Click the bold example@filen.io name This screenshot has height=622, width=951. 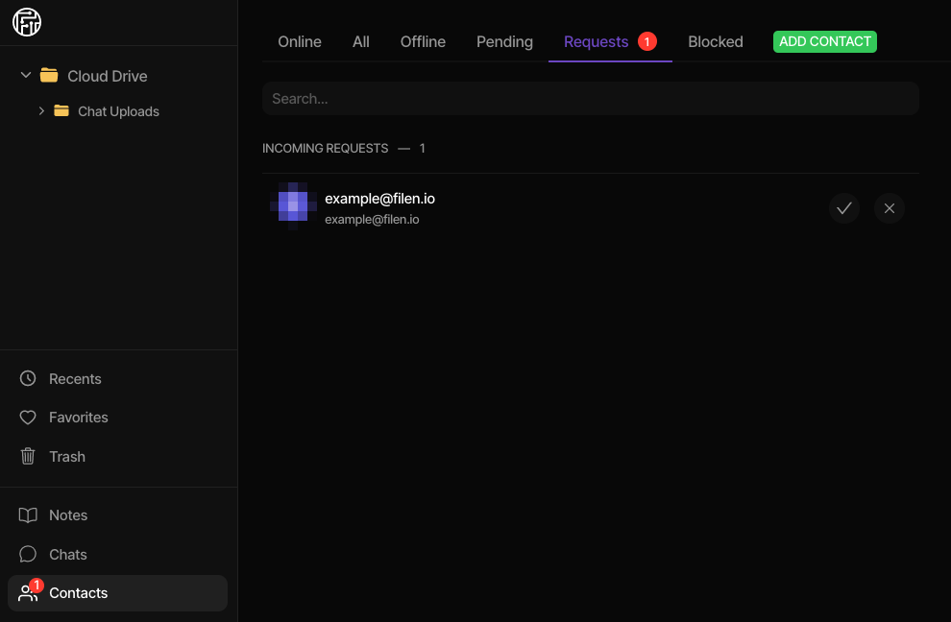[379, 199]
